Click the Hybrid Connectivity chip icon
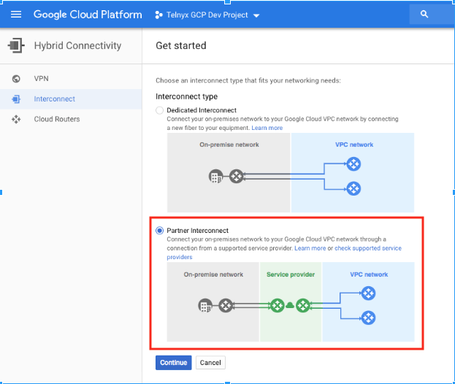 (16, 45)
